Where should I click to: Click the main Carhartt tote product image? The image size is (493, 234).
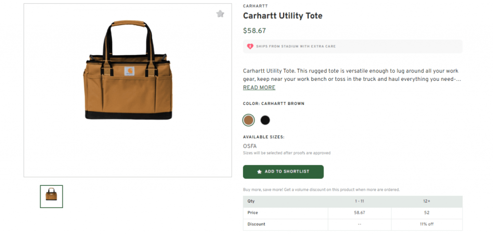(128, 90)
